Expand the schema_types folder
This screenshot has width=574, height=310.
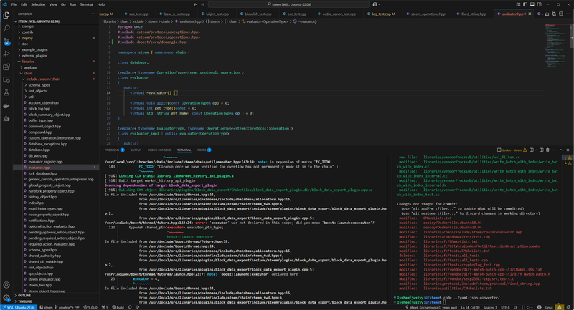(56, 85)
